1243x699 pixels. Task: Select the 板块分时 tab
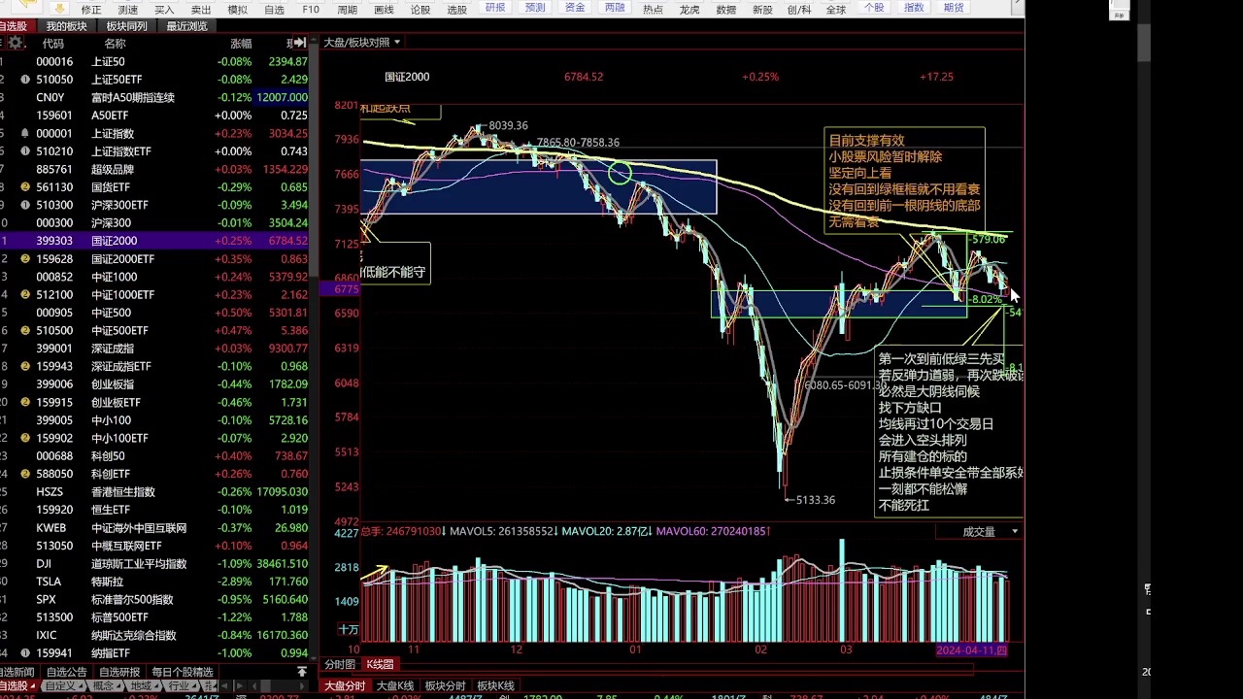point(445,686)
